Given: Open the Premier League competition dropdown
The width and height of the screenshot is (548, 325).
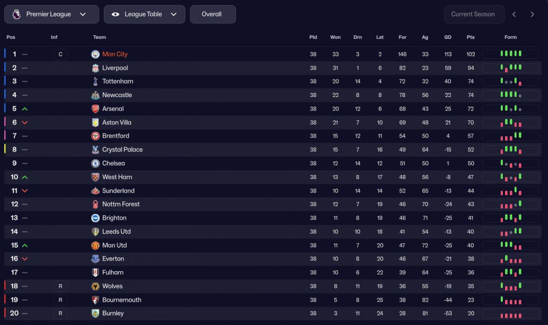Looking at the screenshot, I should 51,14.
